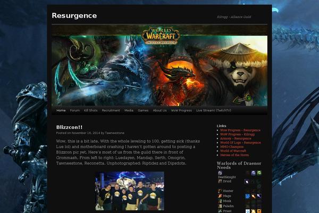This screenshot has width=319, height=213.
Task: Click the Druid class label
Action: tap(227, 181)
